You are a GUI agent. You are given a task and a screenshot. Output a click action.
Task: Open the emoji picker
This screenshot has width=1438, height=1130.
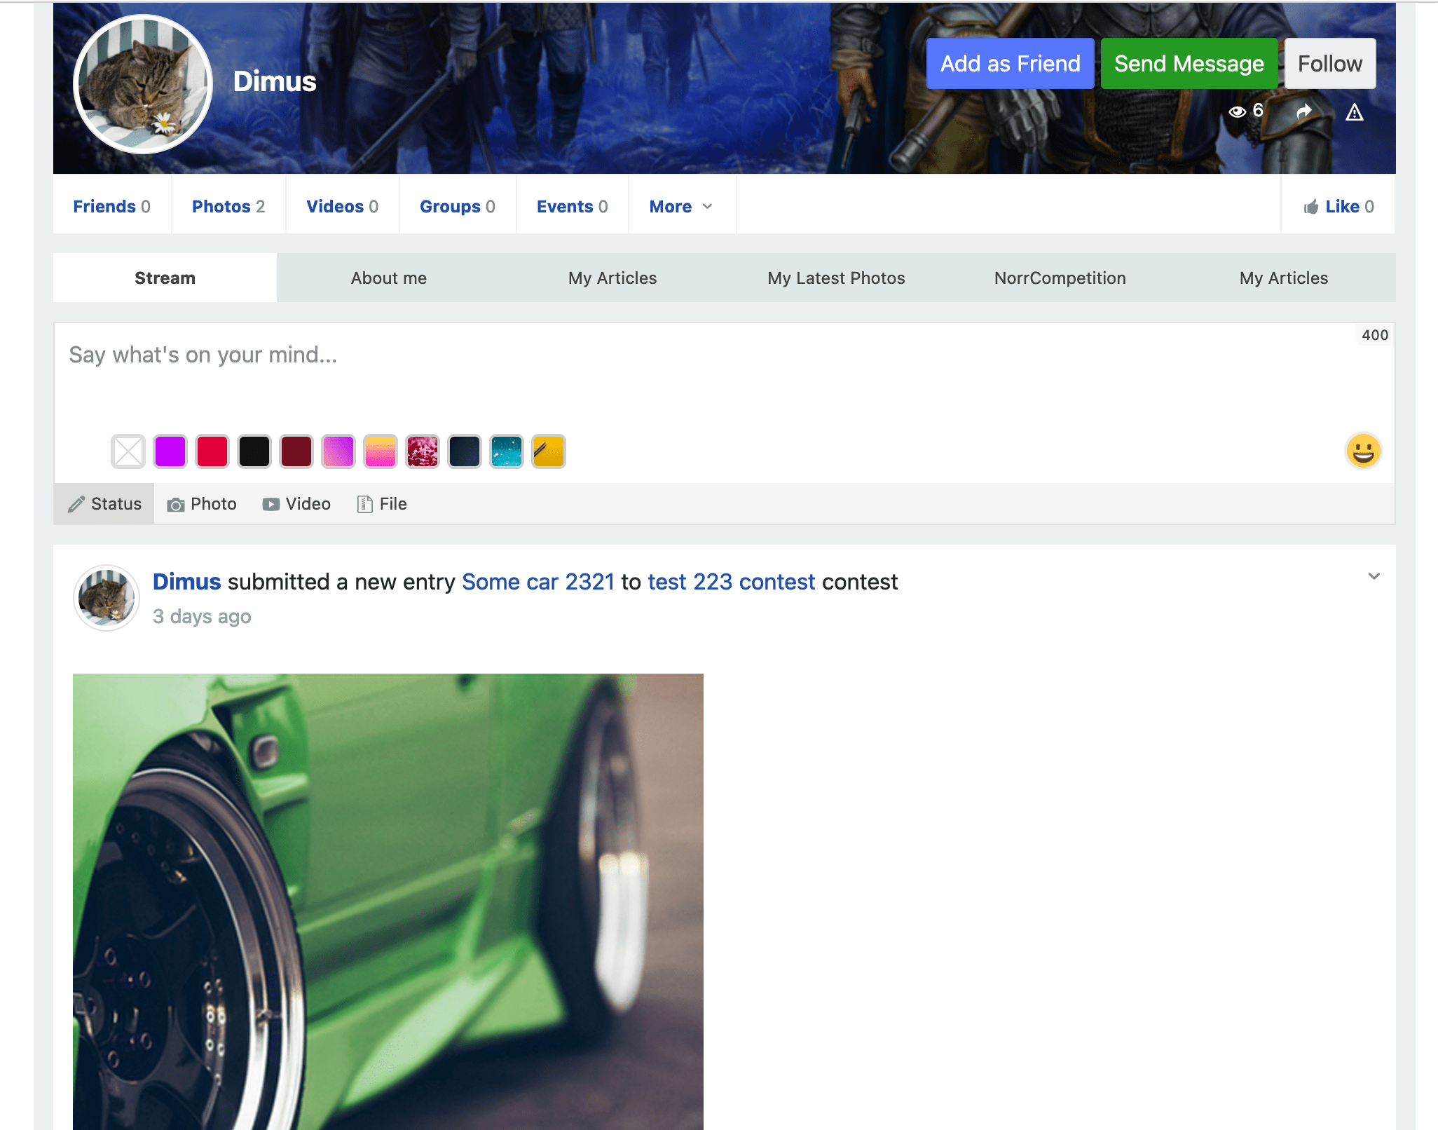(x=1362, y=451)
